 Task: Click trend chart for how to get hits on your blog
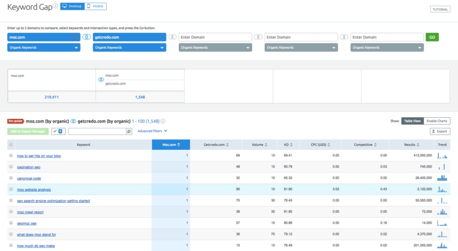pos(442,155)
